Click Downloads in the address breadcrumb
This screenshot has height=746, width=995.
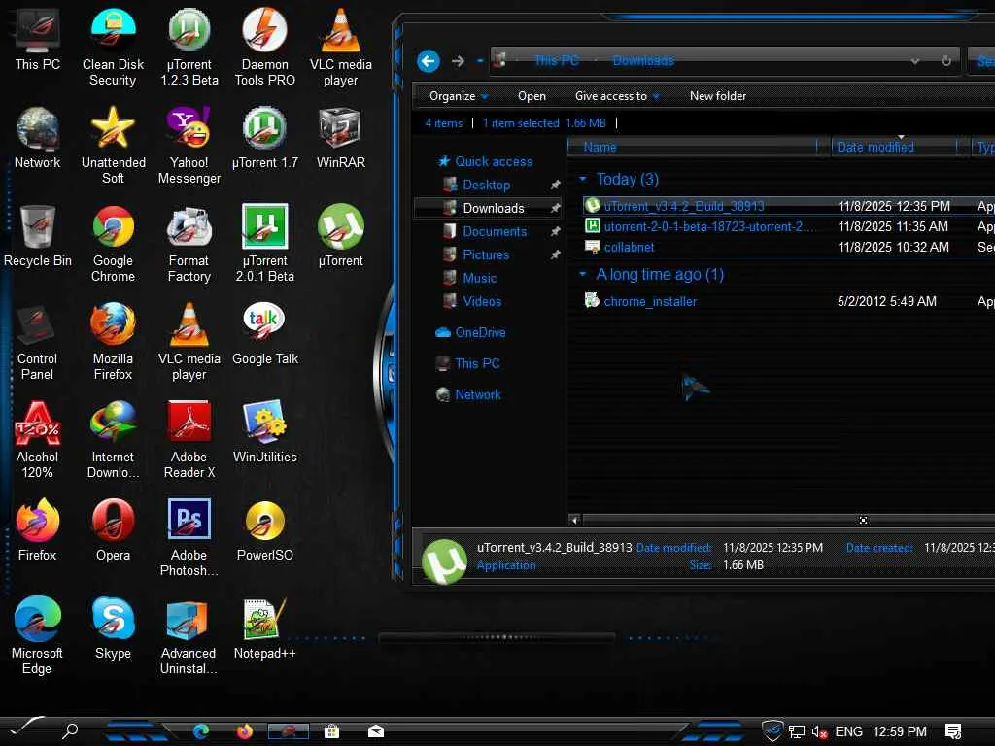[x=643, y=61]
